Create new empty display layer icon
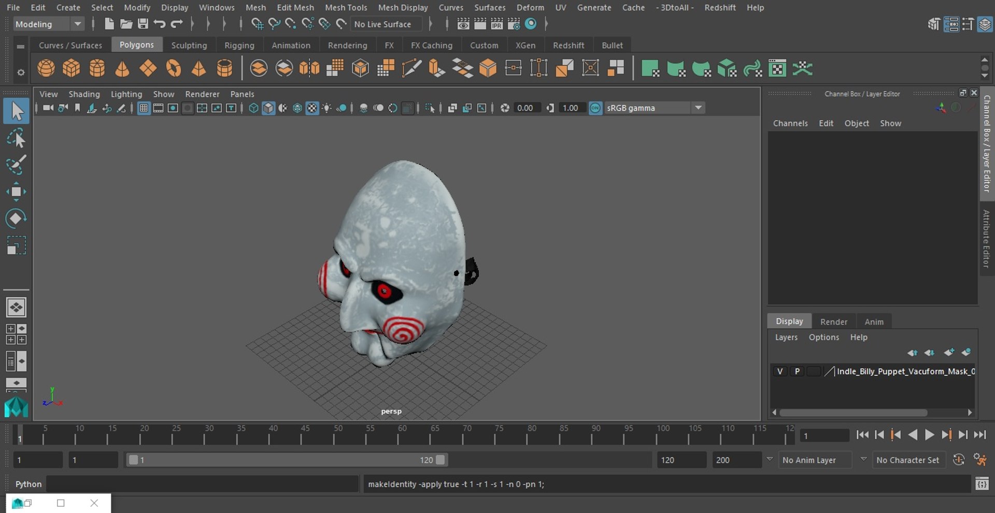The width and height of the screenshot is (995, 513). pos(949,353)
